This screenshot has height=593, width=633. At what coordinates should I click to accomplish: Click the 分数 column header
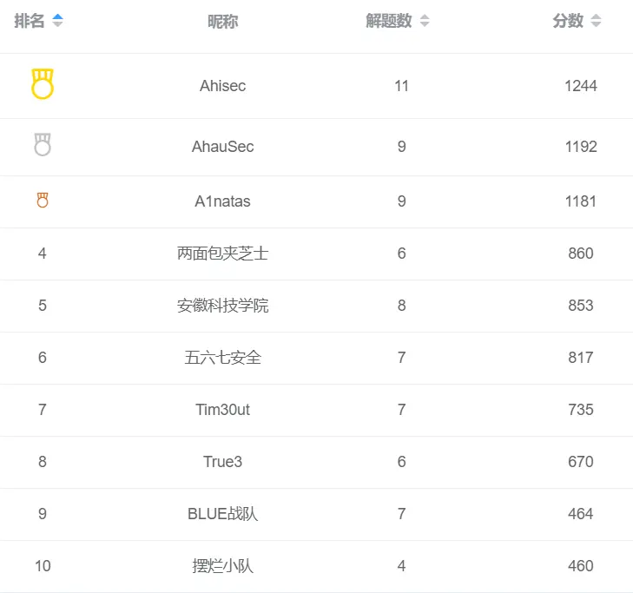(x=568, y=22)
